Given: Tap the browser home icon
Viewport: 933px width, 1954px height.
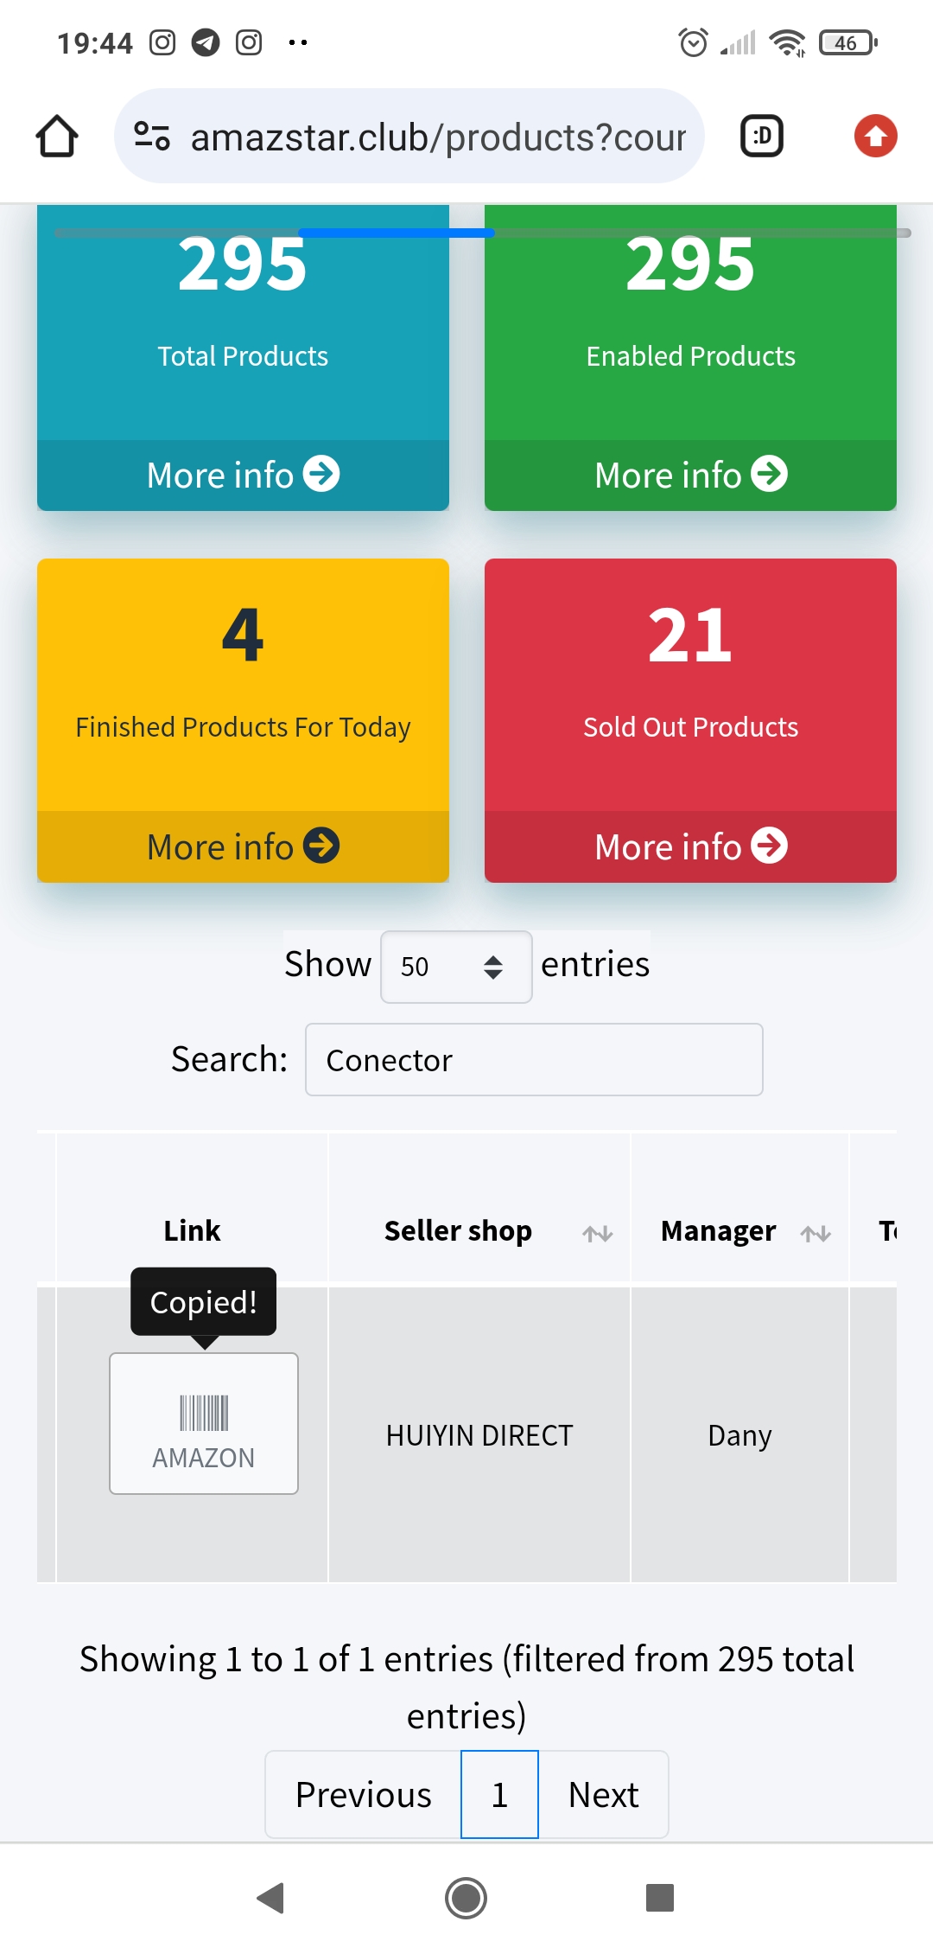Looking at the screenshot, I should coord(57,137).
